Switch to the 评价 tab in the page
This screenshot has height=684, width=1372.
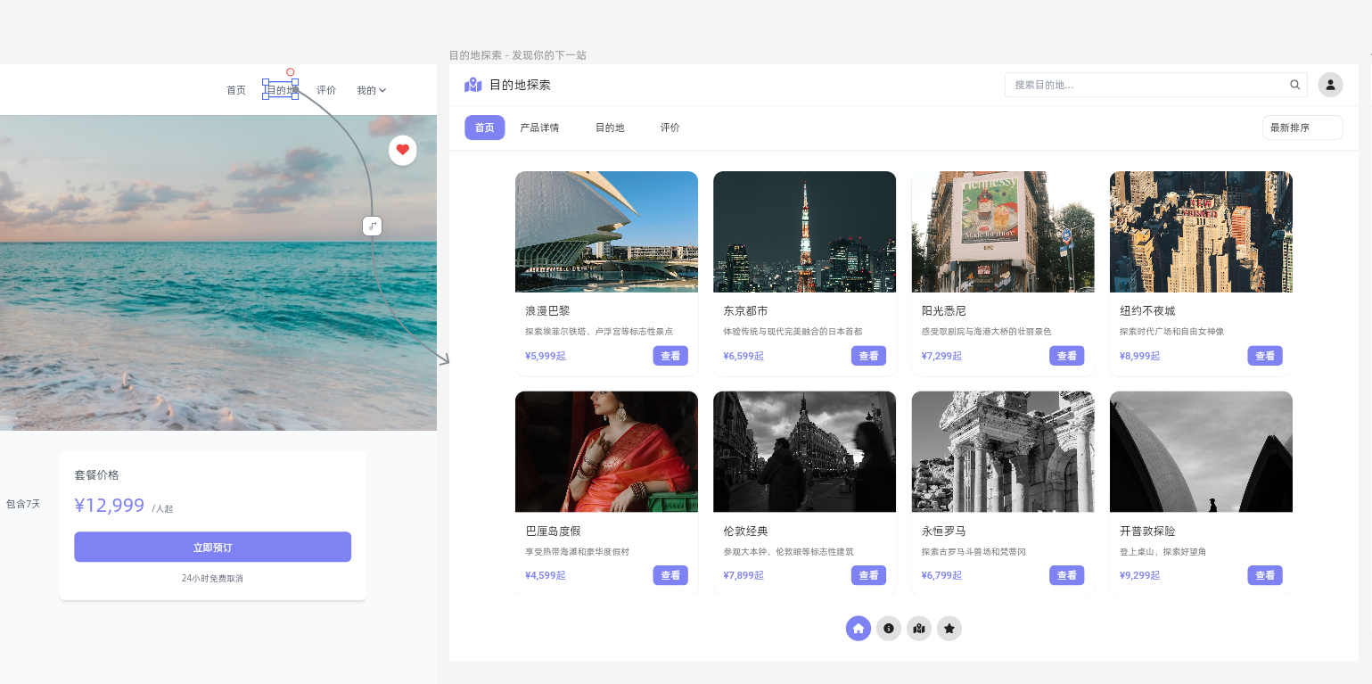point(670,128)
